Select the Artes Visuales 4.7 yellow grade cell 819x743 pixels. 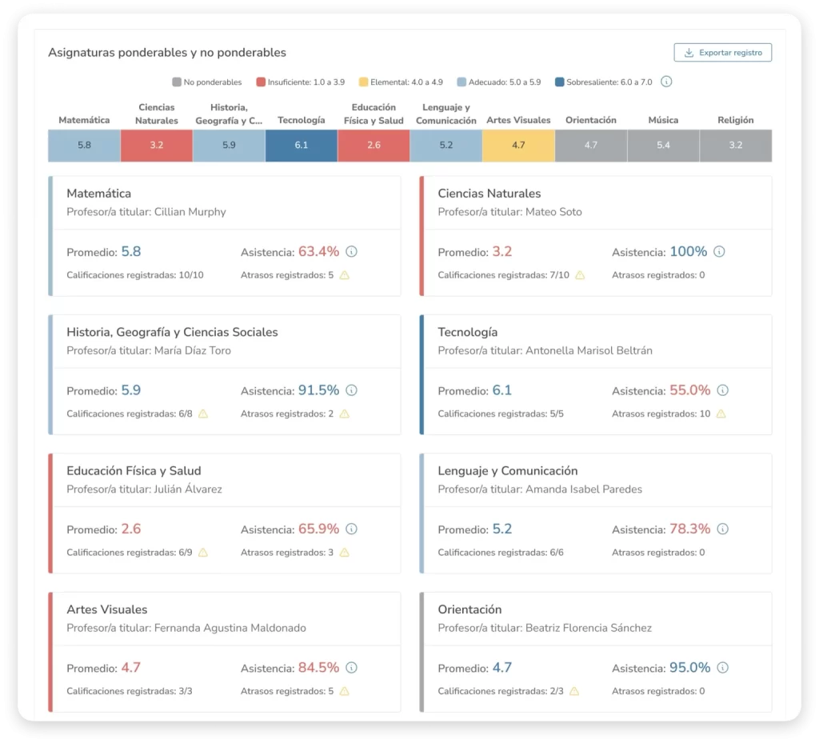click(518, 146)
